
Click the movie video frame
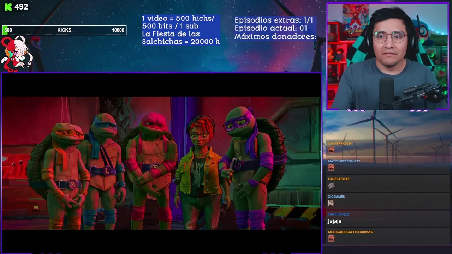pos(161,163)
